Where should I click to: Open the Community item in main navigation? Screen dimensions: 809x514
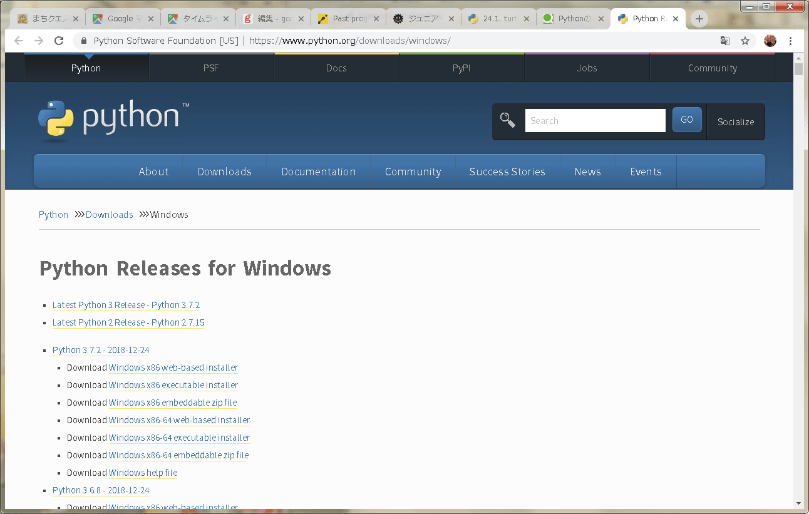coord(413,172)
